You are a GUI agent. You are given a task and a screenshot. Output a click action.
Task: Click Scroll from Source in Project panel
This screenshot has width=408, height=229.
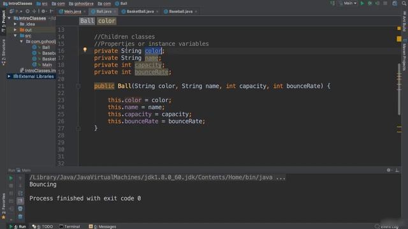click(x=27, y=11)
